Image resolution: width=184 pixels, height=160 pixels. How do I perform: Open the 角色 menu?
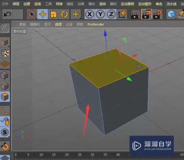pos(159,4)
